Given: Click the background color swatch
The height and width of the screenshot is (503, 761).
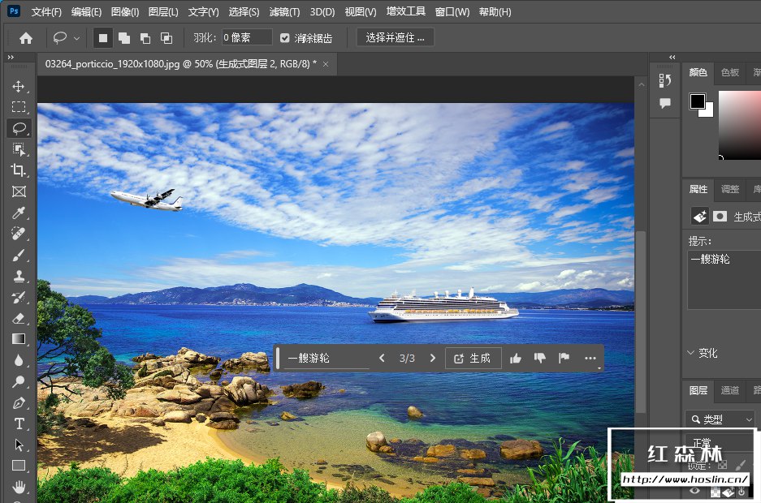Looking at the screenshot, I should [707, 111].
